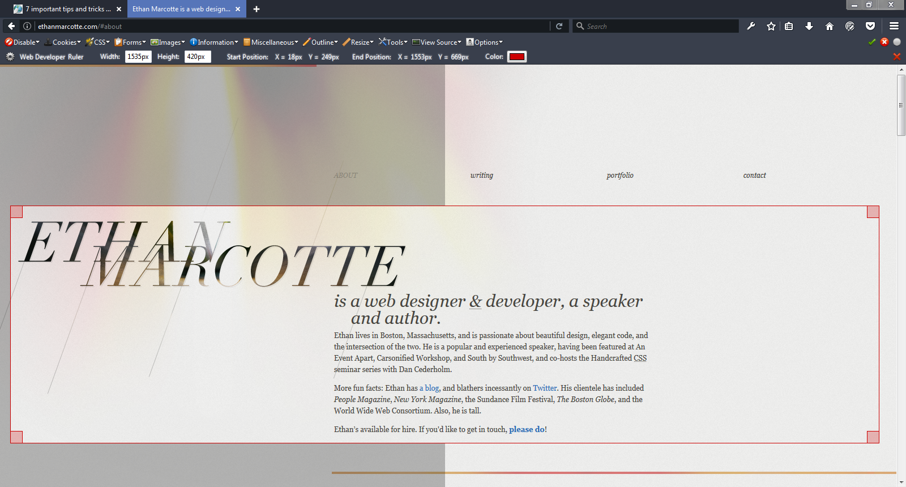906x487 pixels.
Task: Follow the 'please do' link
Action: pyautogui.click(x=527, y=429)
